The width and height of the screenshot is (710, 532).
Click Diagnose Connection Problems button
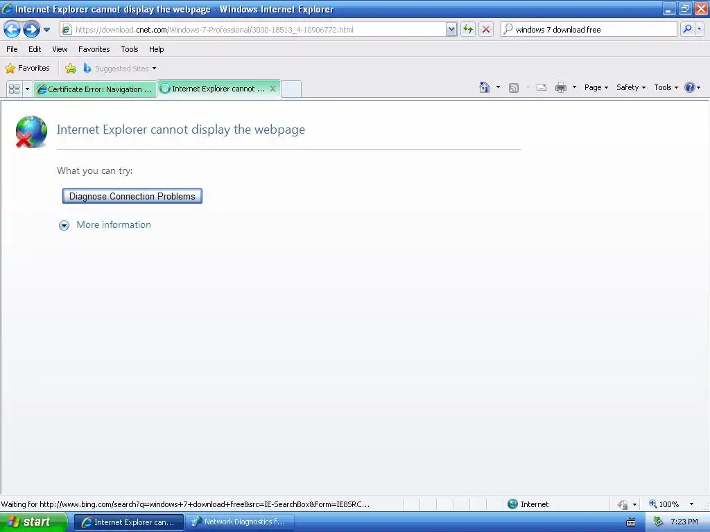(132, 196)
